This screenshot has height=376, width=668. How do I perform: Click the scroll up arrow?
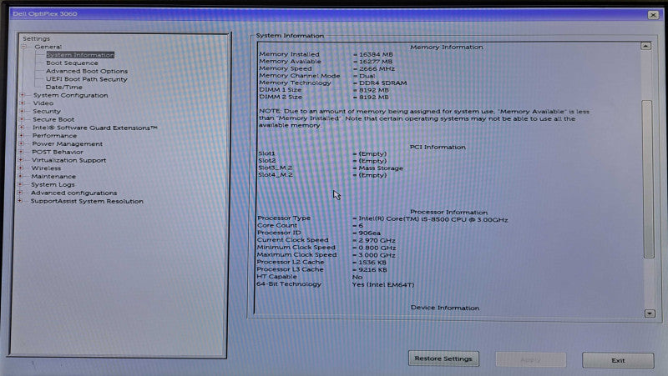point(645,46)
